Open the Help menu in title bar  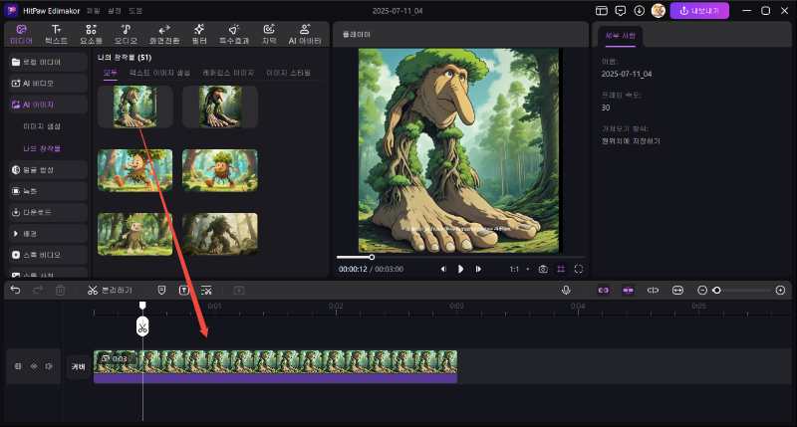tap(135, 11)
